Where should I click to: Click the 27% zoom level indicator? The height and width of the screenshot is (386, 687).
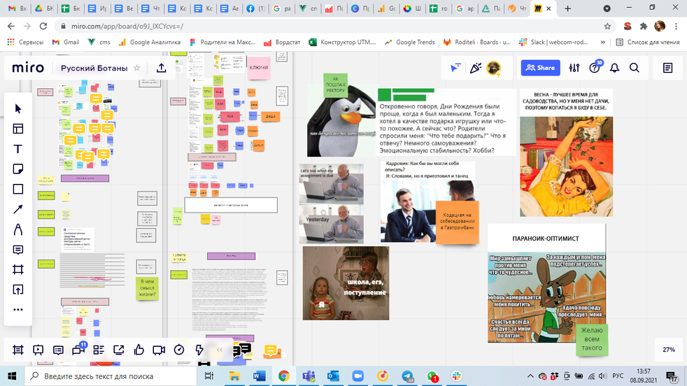[x=669, y=350]
